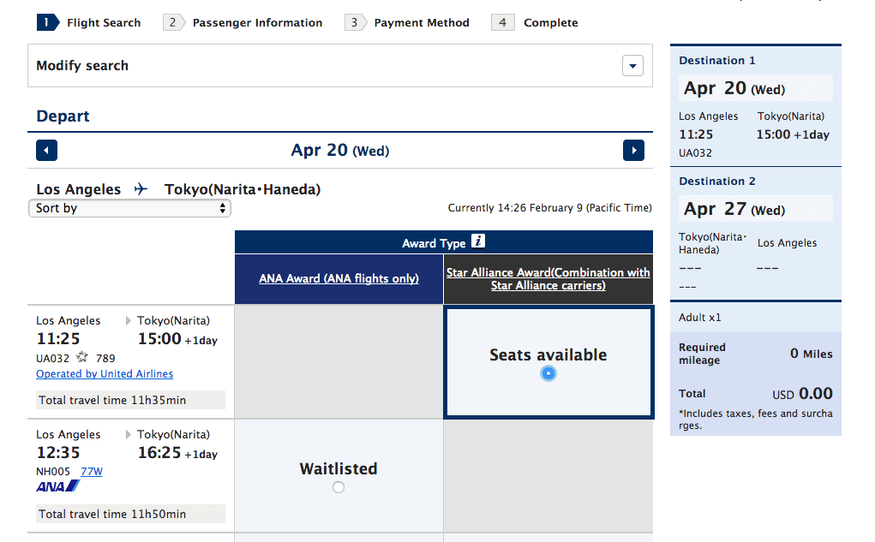Click the Payment Method step
Viewport: 875px width, 542px height.
[x=422, y=23]
